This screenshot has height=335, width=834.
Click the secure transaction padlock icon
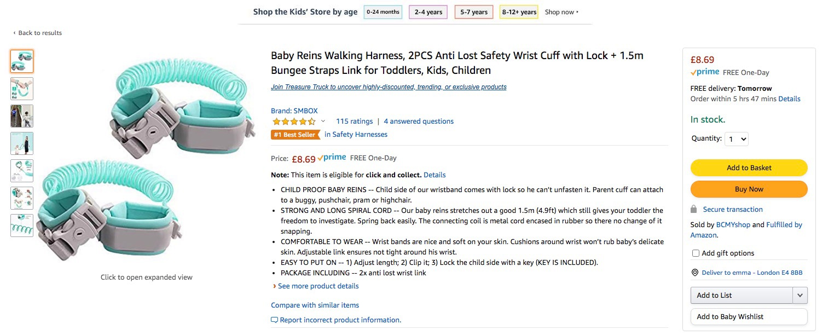(x=694, y=209)
